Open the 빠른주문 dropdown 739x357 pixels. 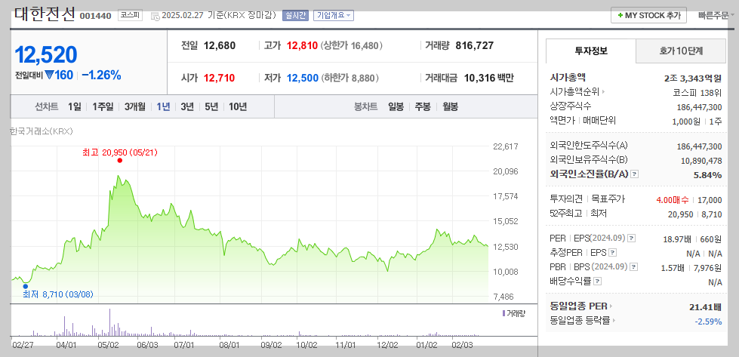click(x=716, y=15)
